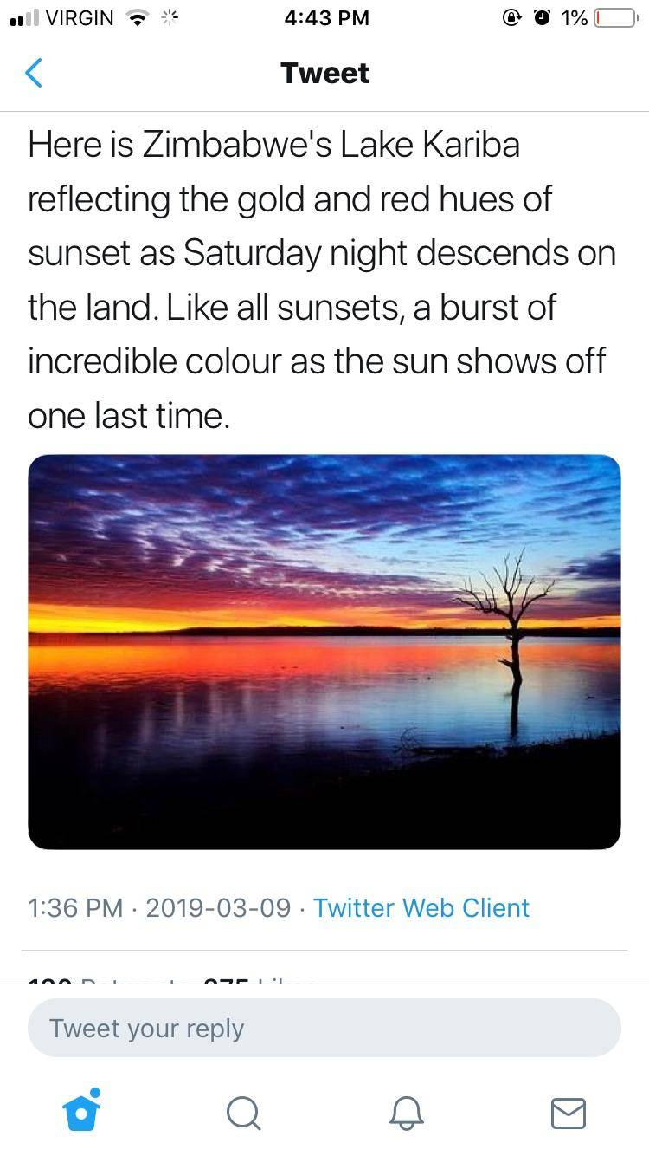
Task: Open the Lake Kariba sunset photo fullscreen
Action: [324, 651]
